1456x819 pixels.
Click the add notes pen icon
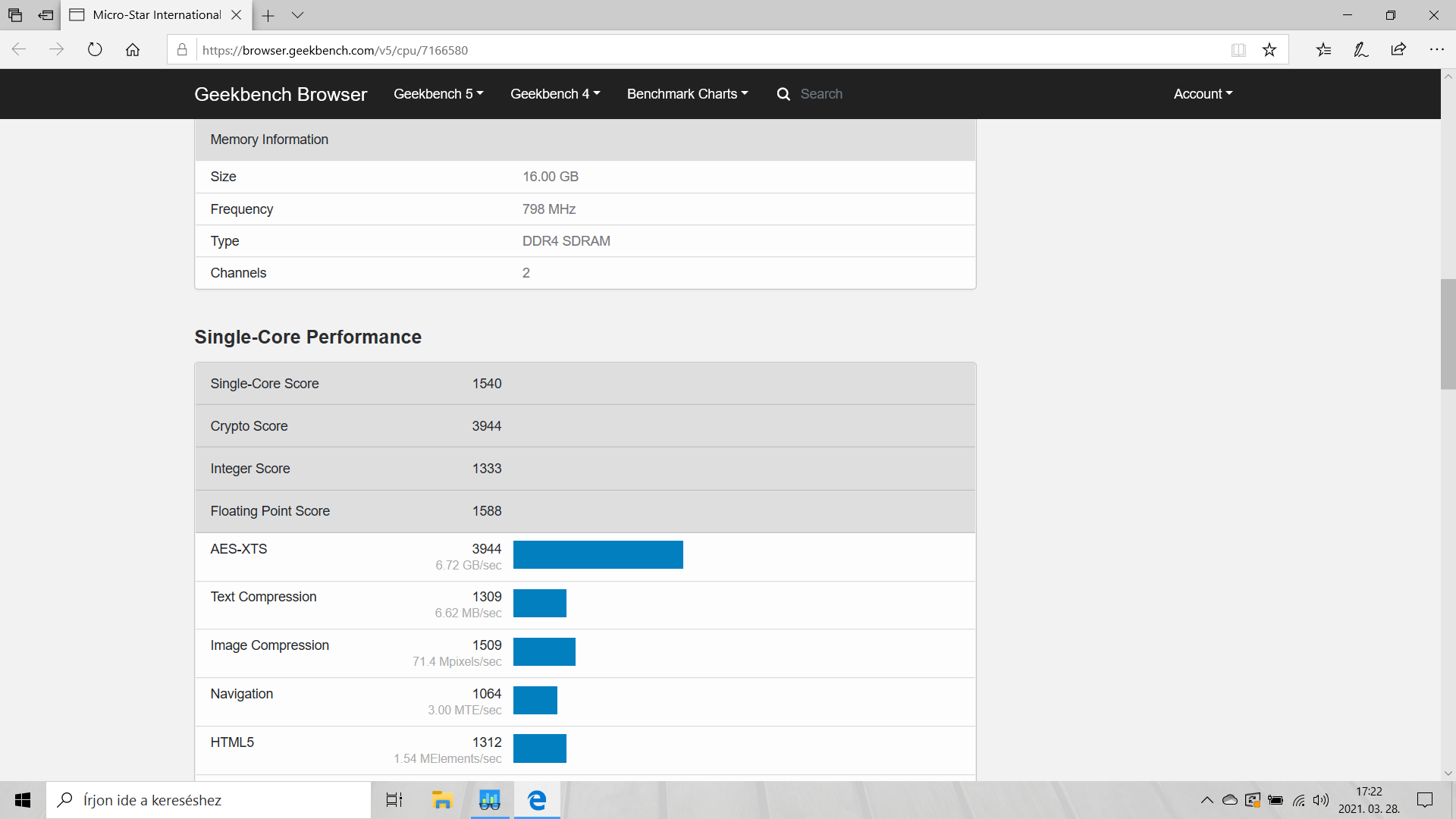(x=1361, y=50)
